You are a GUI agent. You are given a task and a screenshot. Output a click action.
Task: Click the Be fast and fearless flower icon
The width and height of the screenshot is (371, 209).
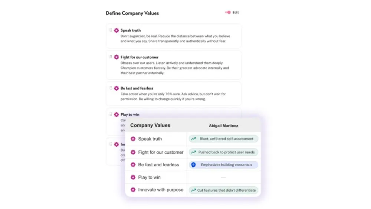(116, 88)
